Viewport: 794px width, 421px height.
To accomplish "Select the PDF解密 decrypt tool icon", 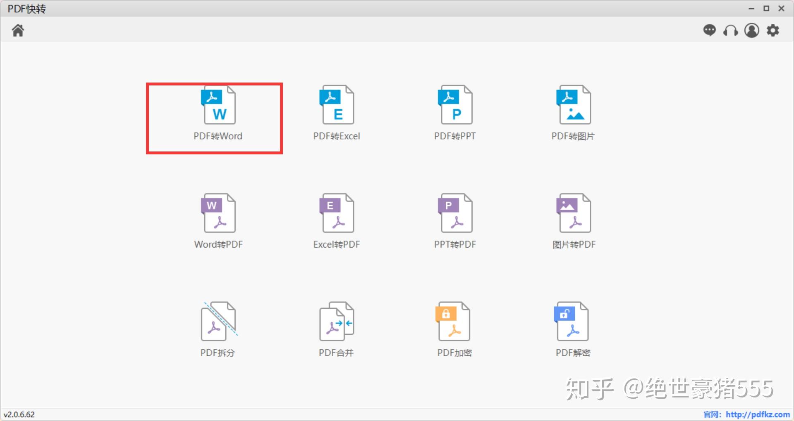I will tap(571, 321).
